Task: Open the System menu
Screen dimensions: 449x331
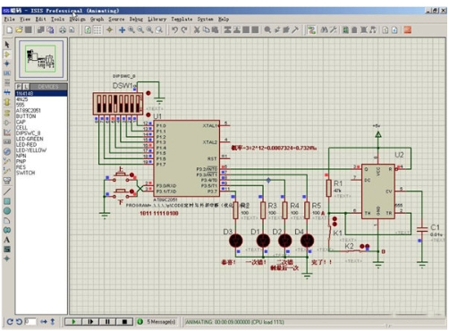Action: click(205, 19)
